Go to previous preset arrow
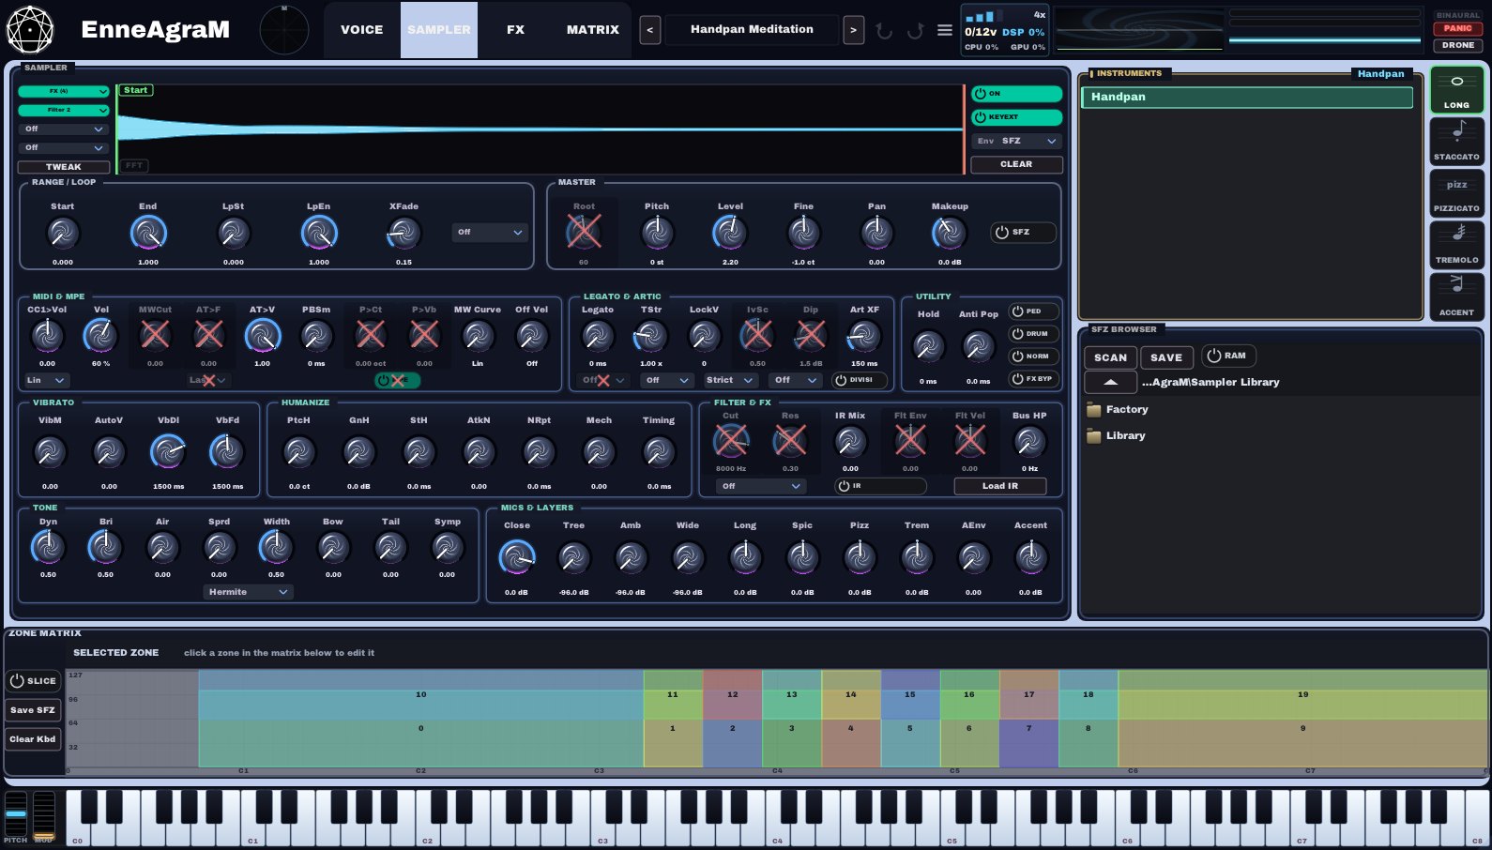 coord(649,30)
